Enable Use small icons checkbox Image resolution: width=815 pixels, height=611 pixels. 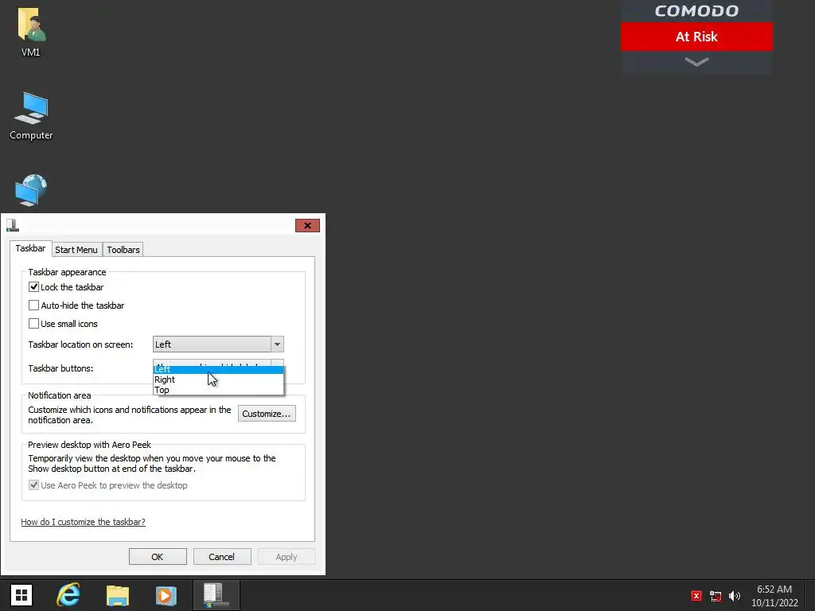[x=33, y=323]
